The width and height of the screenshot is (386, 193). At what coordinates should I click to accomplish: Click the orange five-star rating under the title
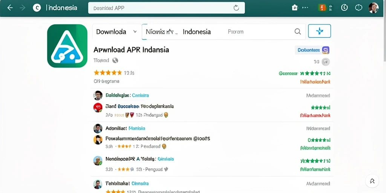(108, 73)
